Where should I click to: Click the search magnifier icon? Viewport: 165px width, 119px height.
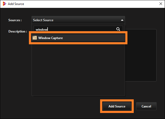coord(118,29)
